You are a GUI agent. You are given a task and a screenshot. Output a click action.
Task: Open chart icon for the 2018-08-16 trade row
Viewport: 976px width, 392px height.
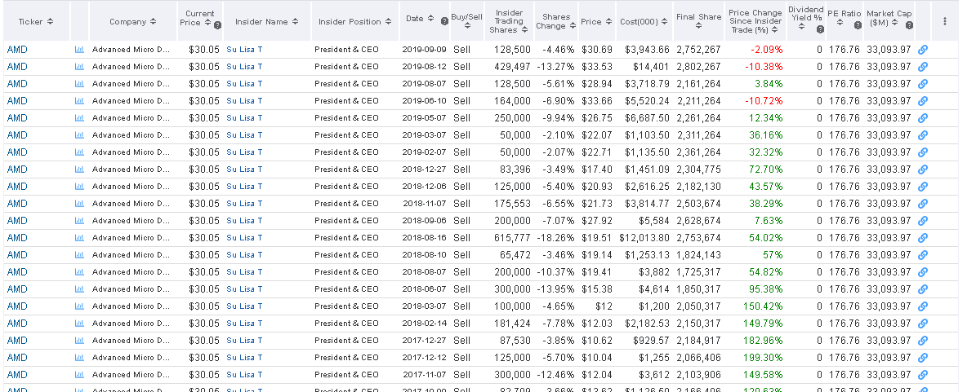coord(79,237)
